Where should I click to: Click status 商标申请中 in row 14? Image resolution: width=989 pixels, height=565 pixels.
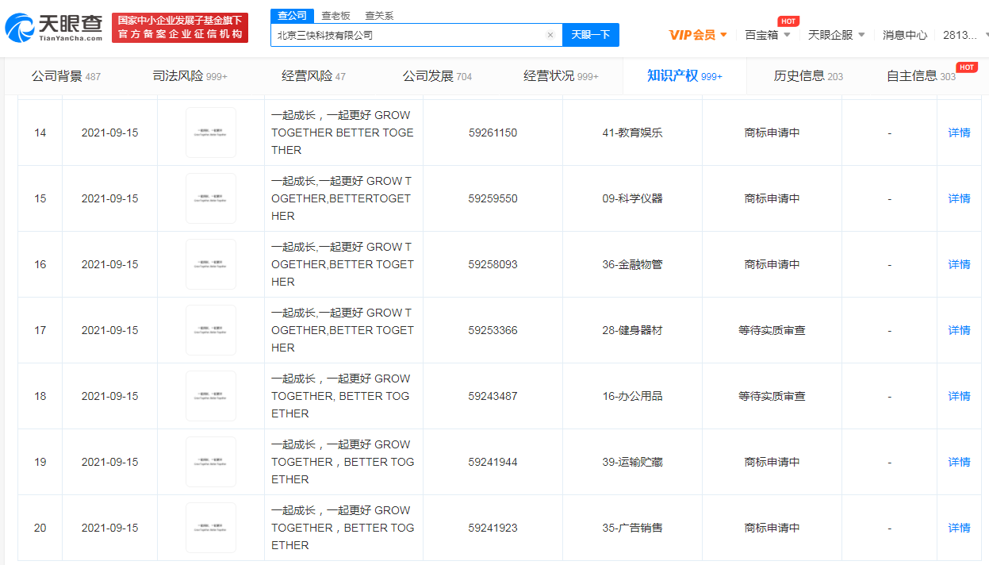(772, 133)
